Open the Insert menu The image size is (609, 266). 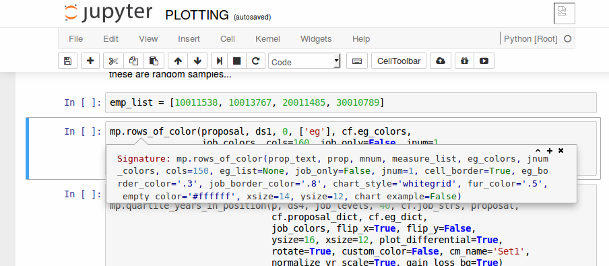point(189,39)
